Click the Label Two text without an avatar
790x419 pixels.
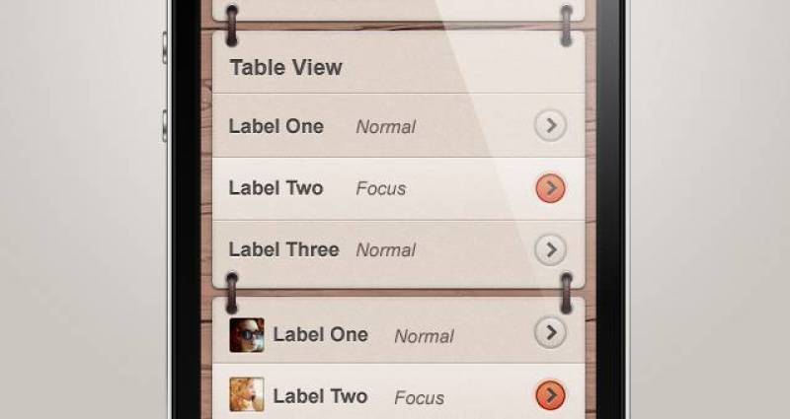(x=276, y=187)
